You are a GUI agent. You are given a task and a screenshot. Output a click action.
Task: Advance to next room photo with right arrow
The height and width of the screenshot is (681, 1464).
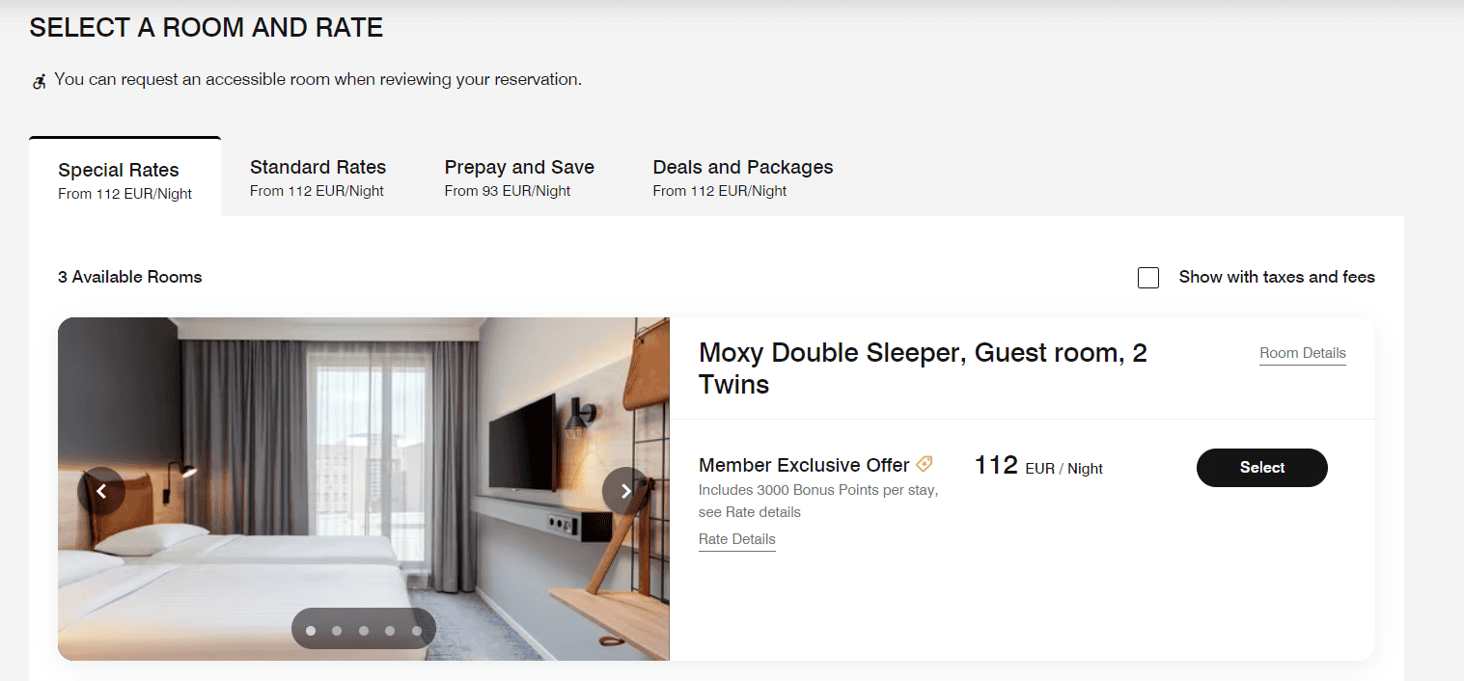[x=625, y=491]
